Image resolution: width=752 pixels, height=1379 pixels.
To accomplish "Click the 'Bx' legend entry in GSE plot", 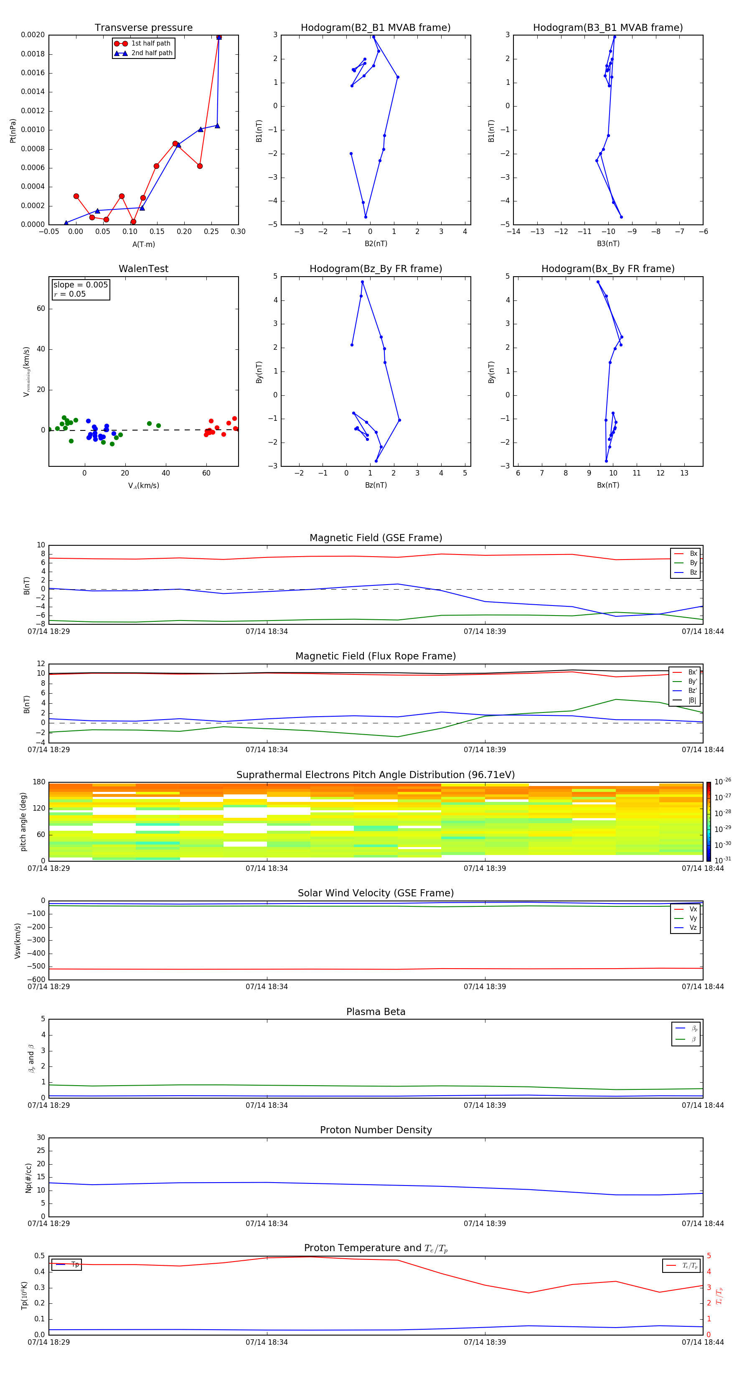I will (686, 554).
